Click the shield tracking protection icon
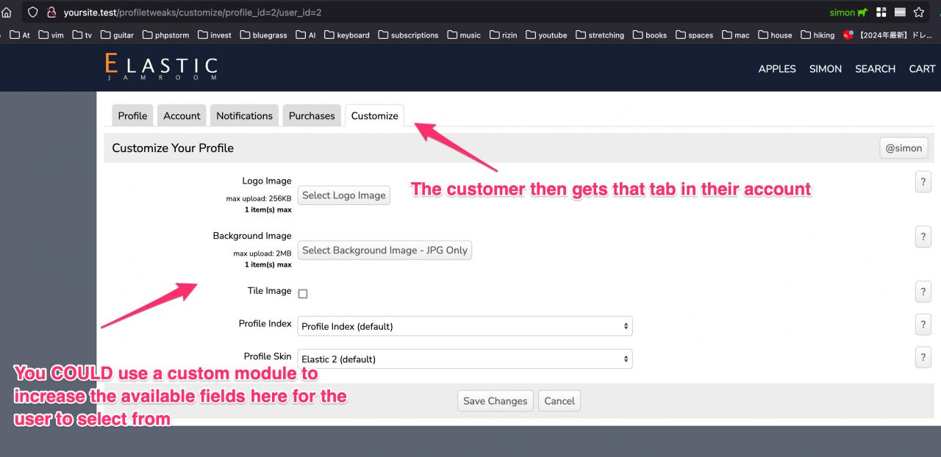941x457 pixels. pos(32,12)
